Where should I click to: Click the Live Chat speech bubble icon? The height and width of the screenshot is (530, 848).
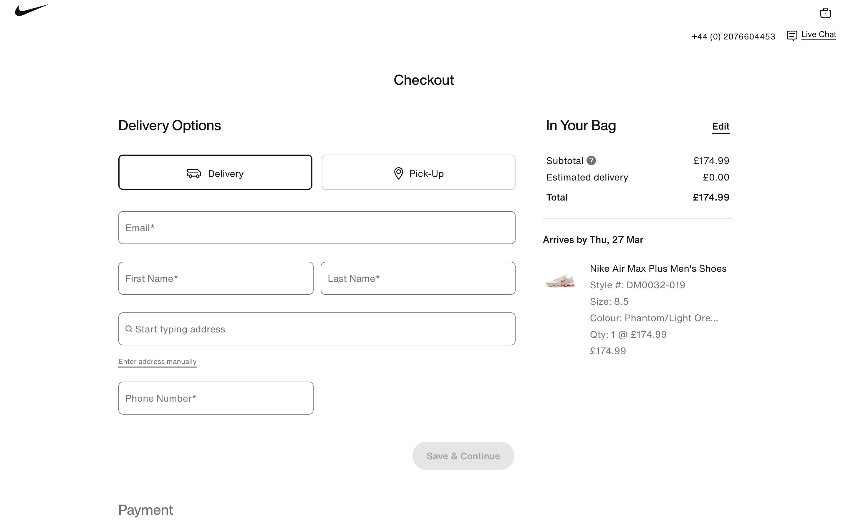[792, 35]
